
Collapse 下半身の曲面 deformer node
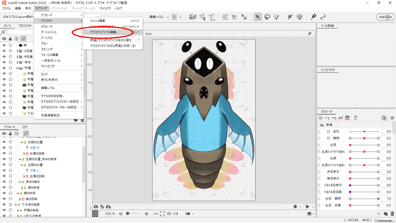[16, 205]
